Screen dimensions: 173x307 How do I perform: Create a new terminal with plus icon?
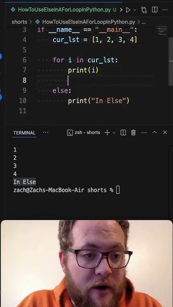[x=107, y=133]
